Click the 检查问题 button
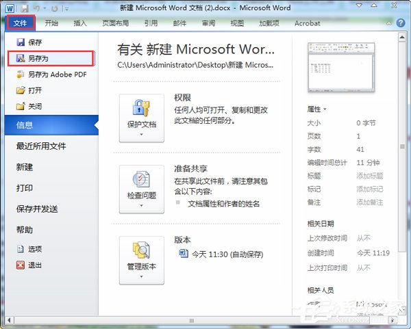The image size is (411, 329). (x=142, y=189)
